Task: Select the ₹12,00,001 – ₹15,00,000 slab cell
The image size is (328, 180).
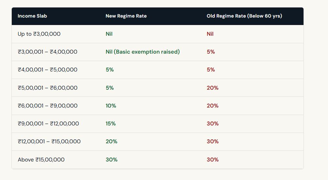Action: (49, 141)
